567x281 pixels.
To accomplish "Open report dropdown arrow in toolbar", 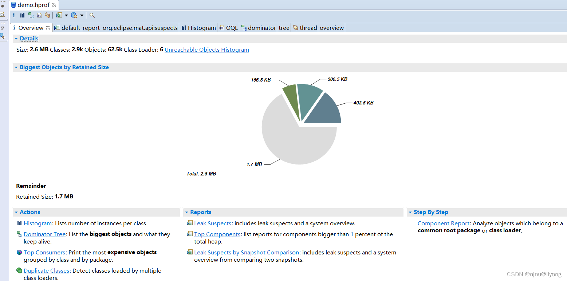I will click(x=66, y=15).
